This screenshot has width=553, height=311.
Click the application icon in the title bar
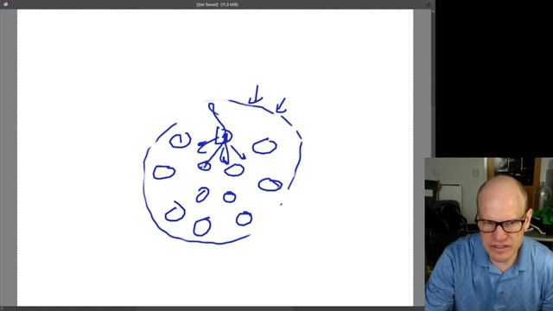(x=6, y=4)
